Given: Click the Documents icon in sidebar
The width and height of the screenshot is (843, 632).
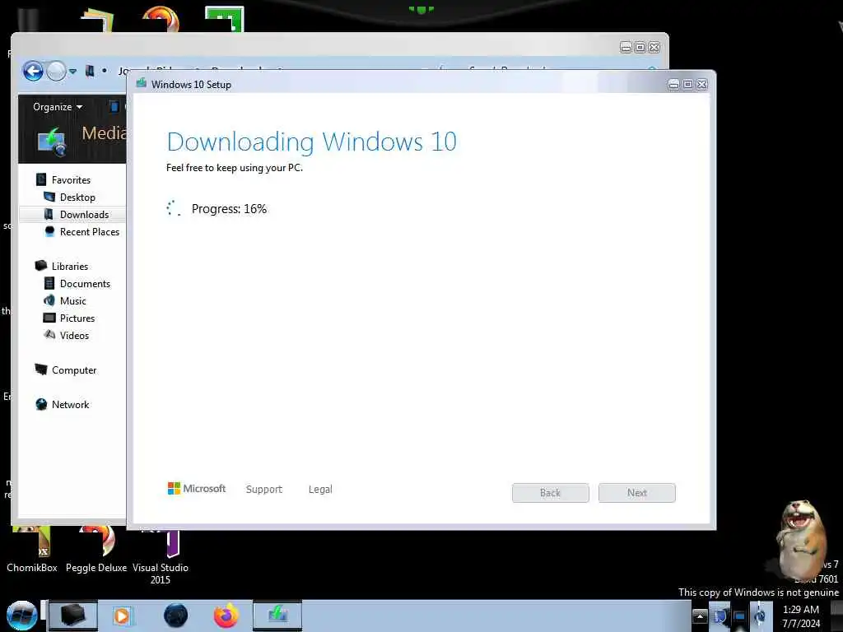Looking at the screenshot, I should (49, 283).
